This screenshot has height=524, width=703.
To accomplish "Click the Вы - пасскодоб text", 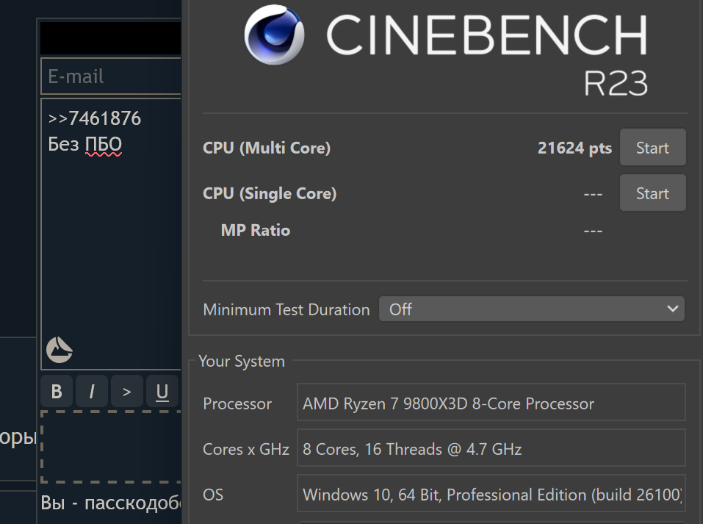I will point(111,503).
